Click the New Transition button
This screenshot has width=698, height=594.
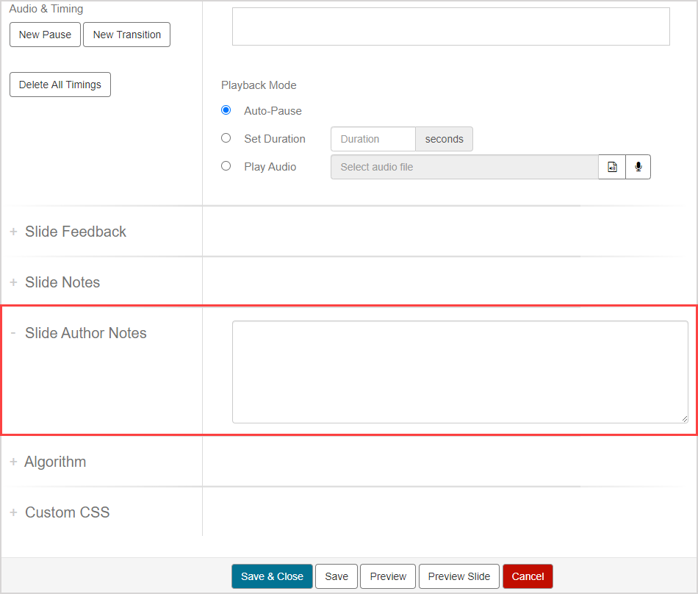[126, 35]
